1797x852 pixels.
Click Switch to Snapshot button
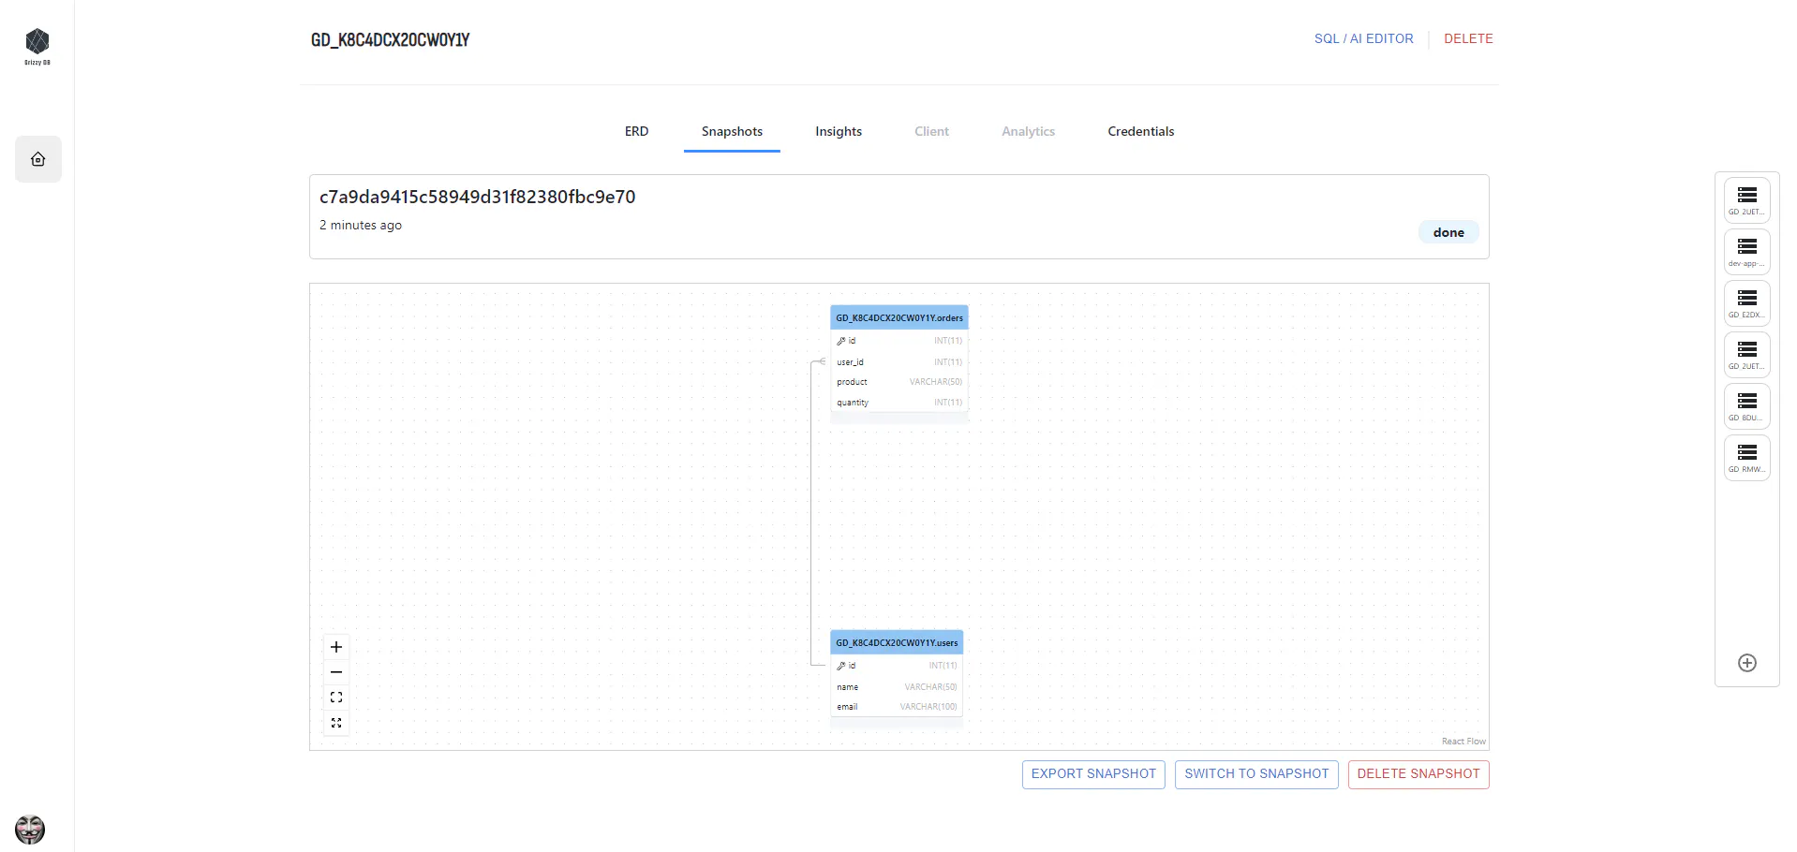[x=1256, y=774]
